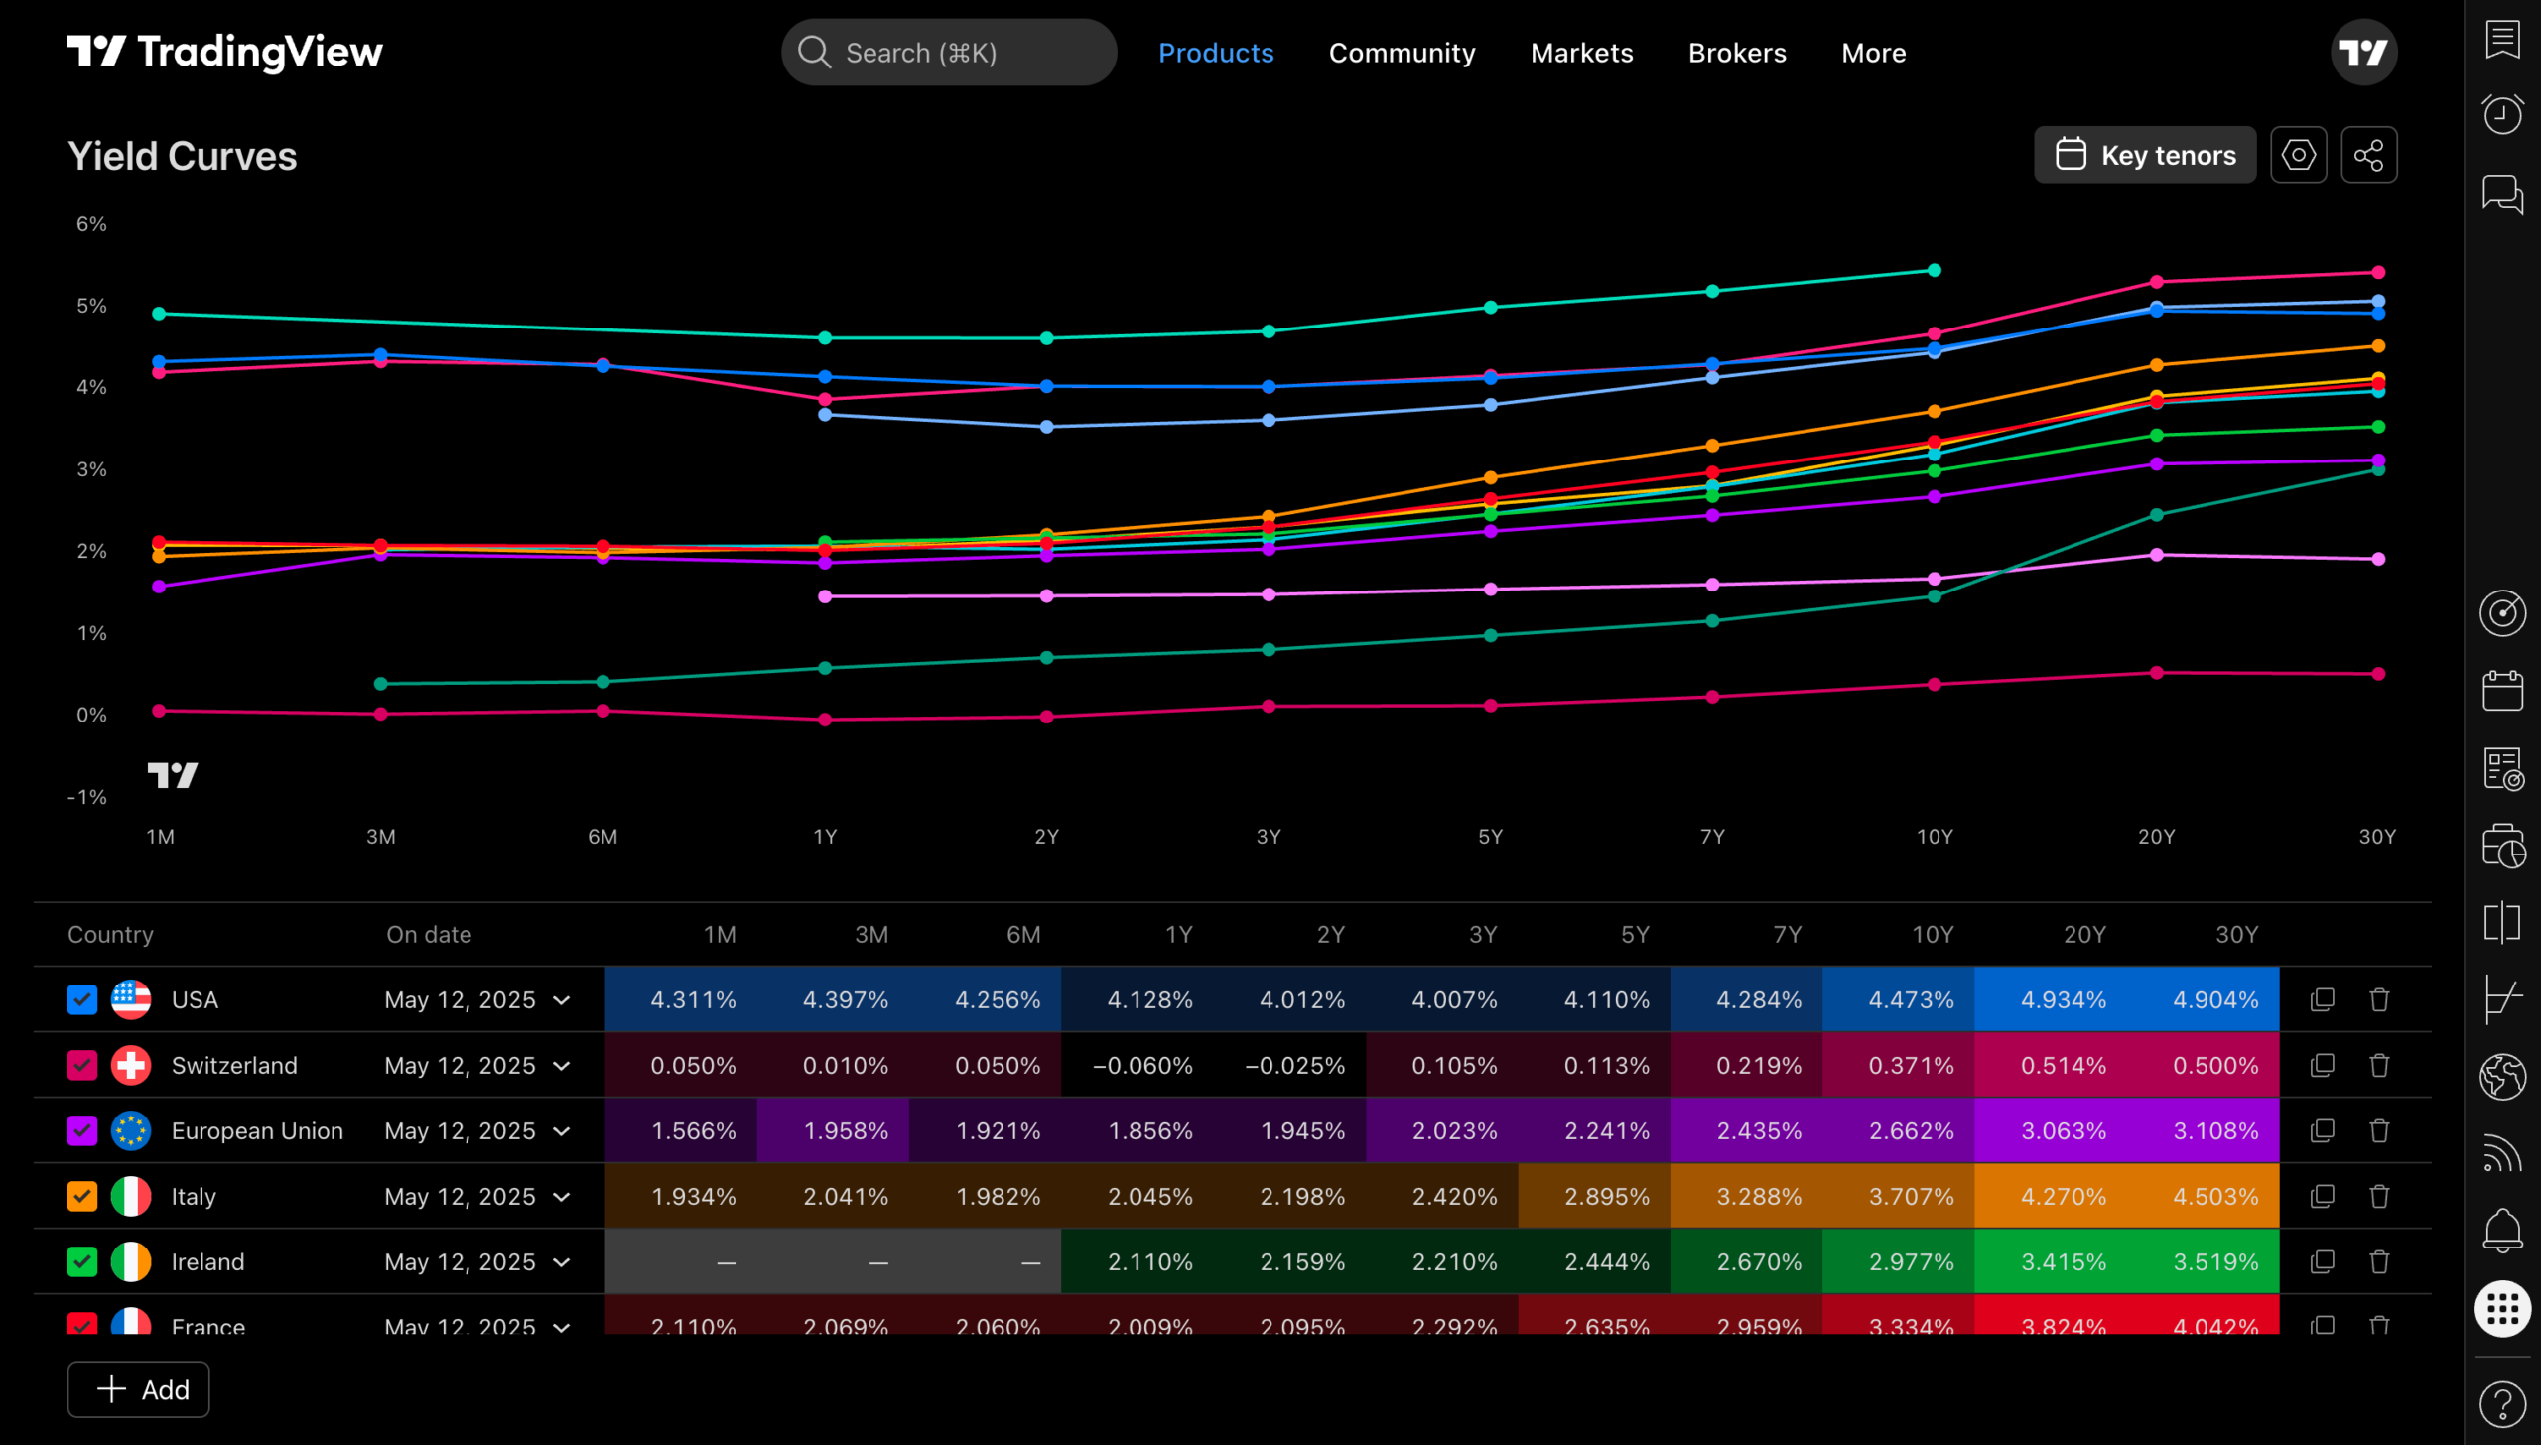Viewport: 2541px width, 1445px height.
Task: Open the watchlist panel icon
Action: coord(2502,40)
